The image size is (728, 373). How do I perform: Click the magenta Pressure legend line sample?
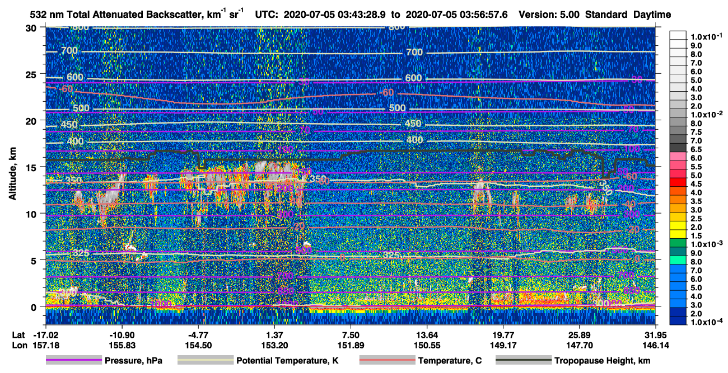coord(73,361)
